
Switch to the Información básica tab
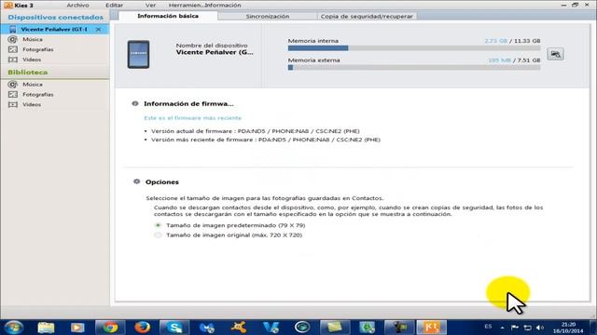coord(168,16)
